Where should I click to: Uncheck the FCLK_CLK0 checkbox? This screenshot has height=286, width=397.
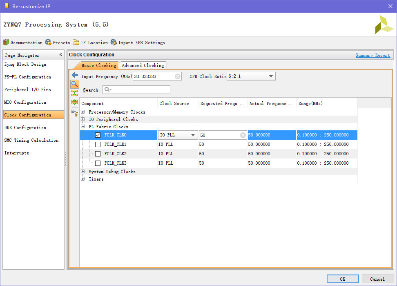pyautogui.click(x=98, y=135)
